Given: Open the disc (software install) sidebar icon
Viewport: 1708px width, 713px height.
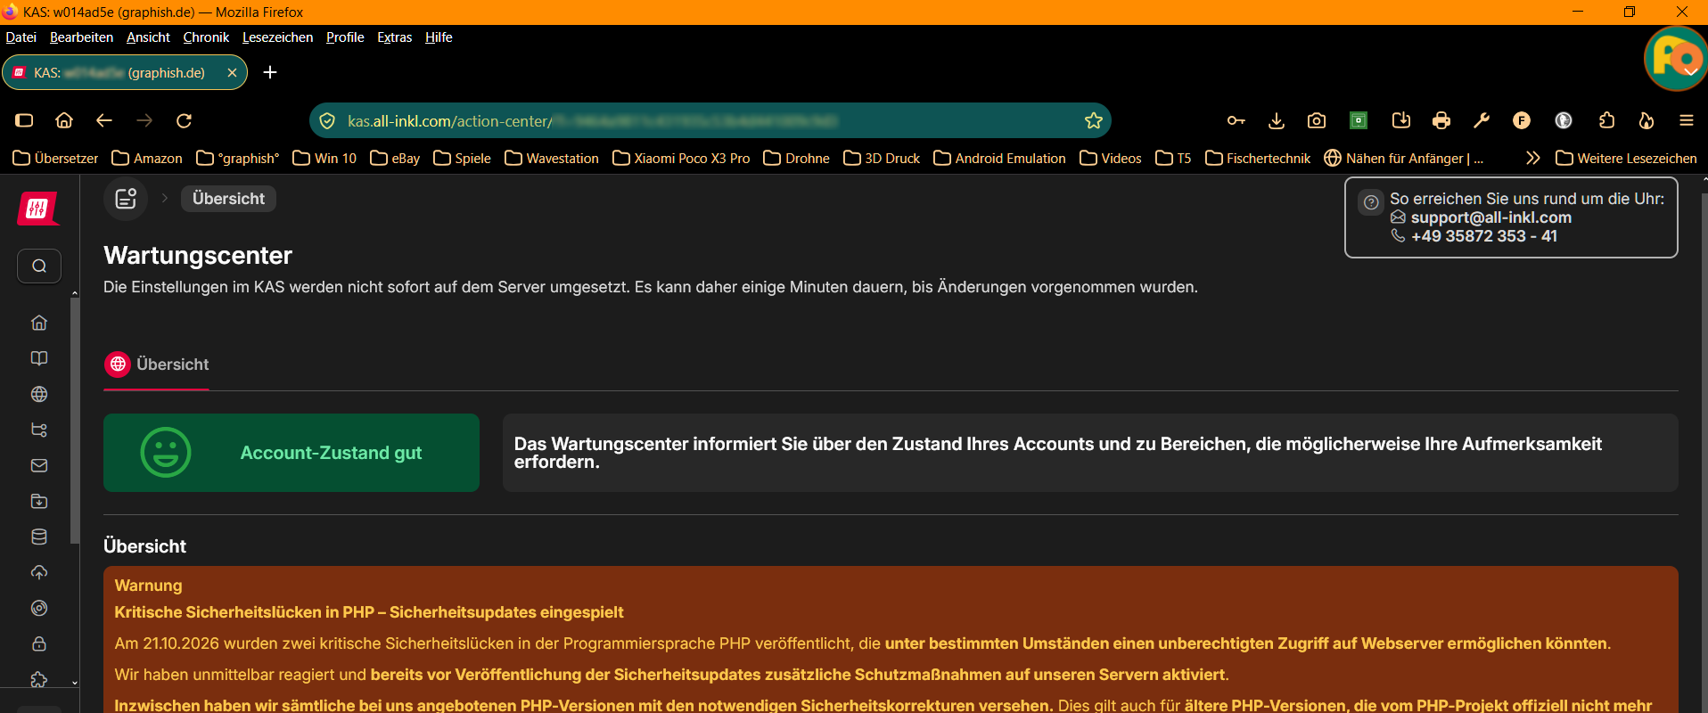Looking at the screenshot, I should click(x=39, y=608).
